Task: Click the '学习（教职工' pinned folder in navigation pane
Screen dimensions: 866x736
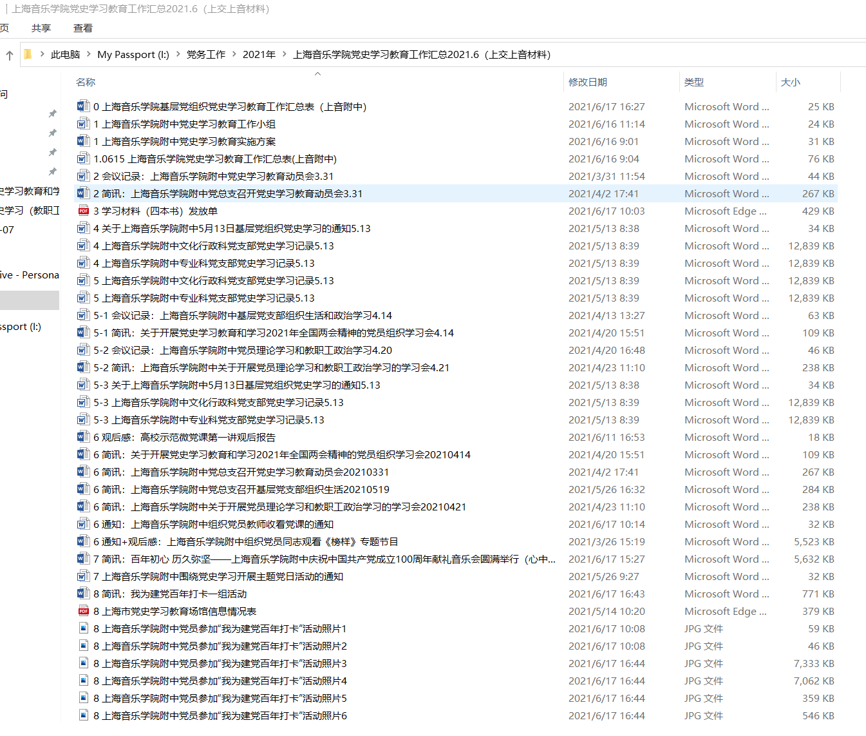Action: pyautogui.click(x=30, y=211)
